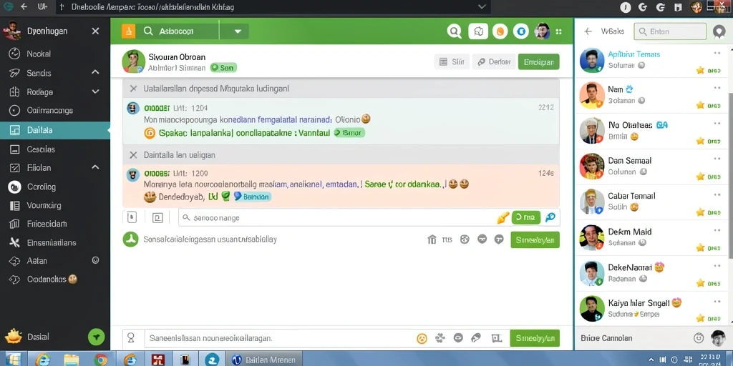Image resolution: width=733 pixels, height=366 pixels.
Task: Click the Elnsenialtilans tools icon
Action: 14,243
